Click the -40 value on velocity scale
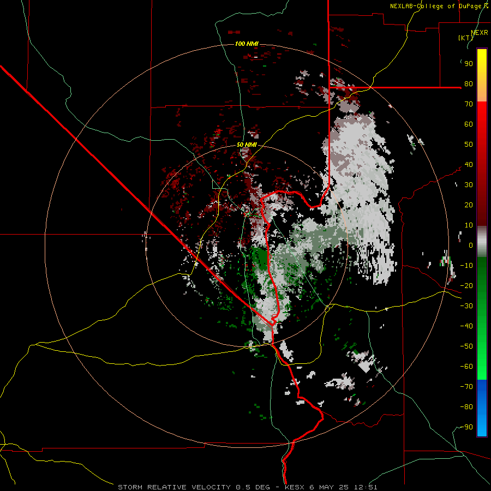Image resolution: width=491 pixels, height=491 pixels. (x=466, y=326)
